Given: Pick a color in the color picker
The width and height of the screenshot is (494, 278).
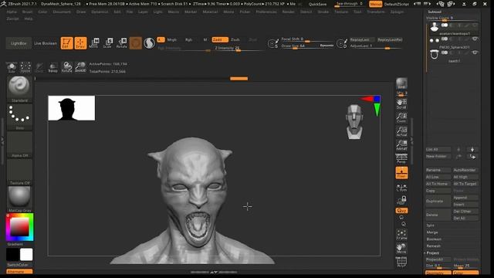Looking at the screenshot, I should (19, 227).
